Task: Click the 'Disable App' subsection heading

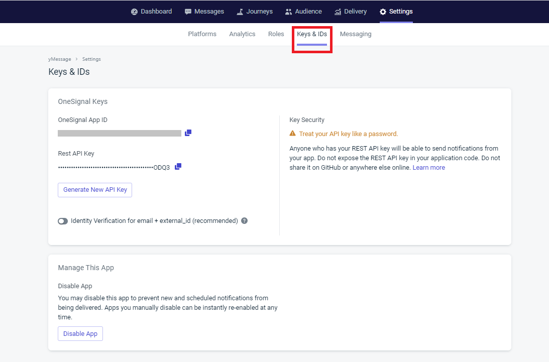Action: tap(75, 286)
